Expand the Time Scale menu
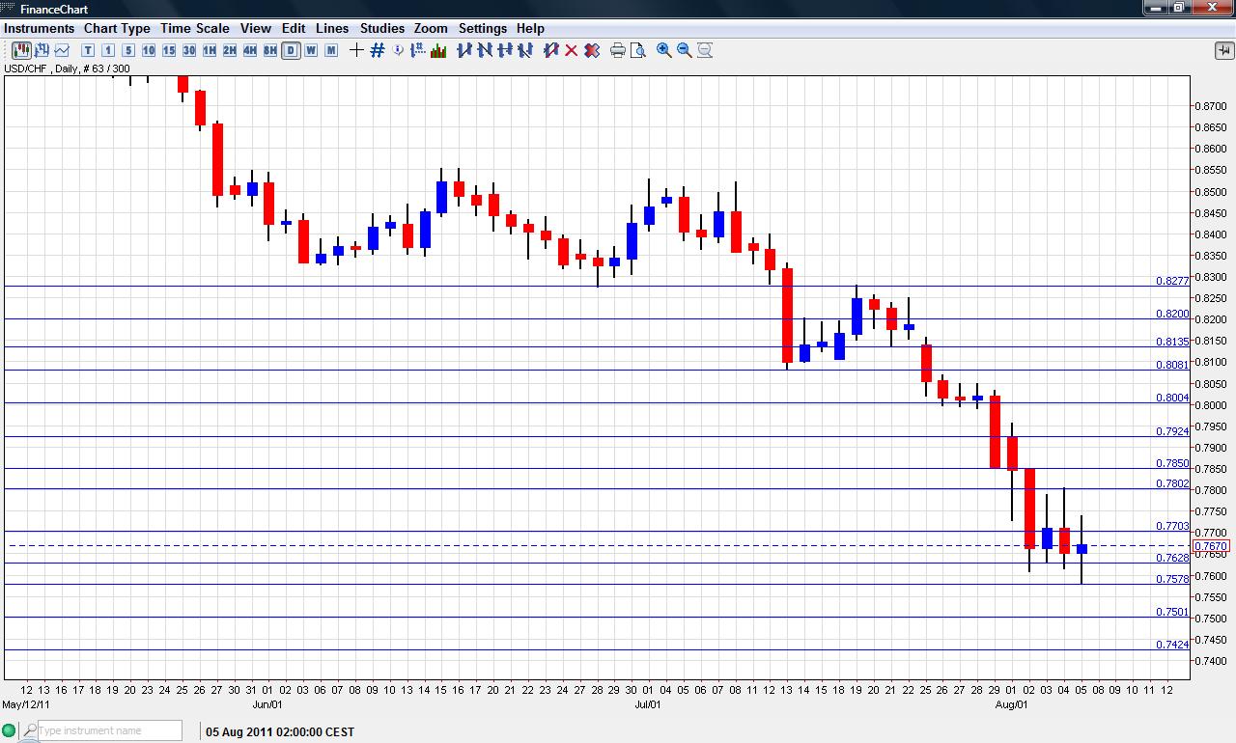Image resolution: width=1236 pixels, height=743 pixels. pyautogui.click(x=195, y=28)
